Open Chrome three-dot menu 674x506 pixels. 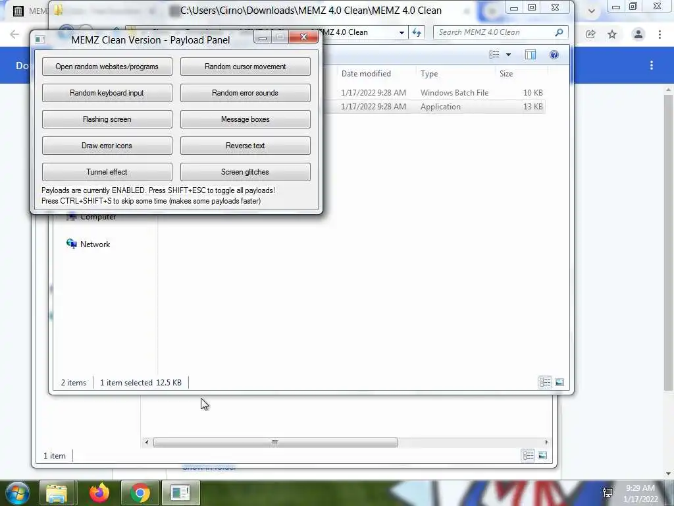(660, 34)
